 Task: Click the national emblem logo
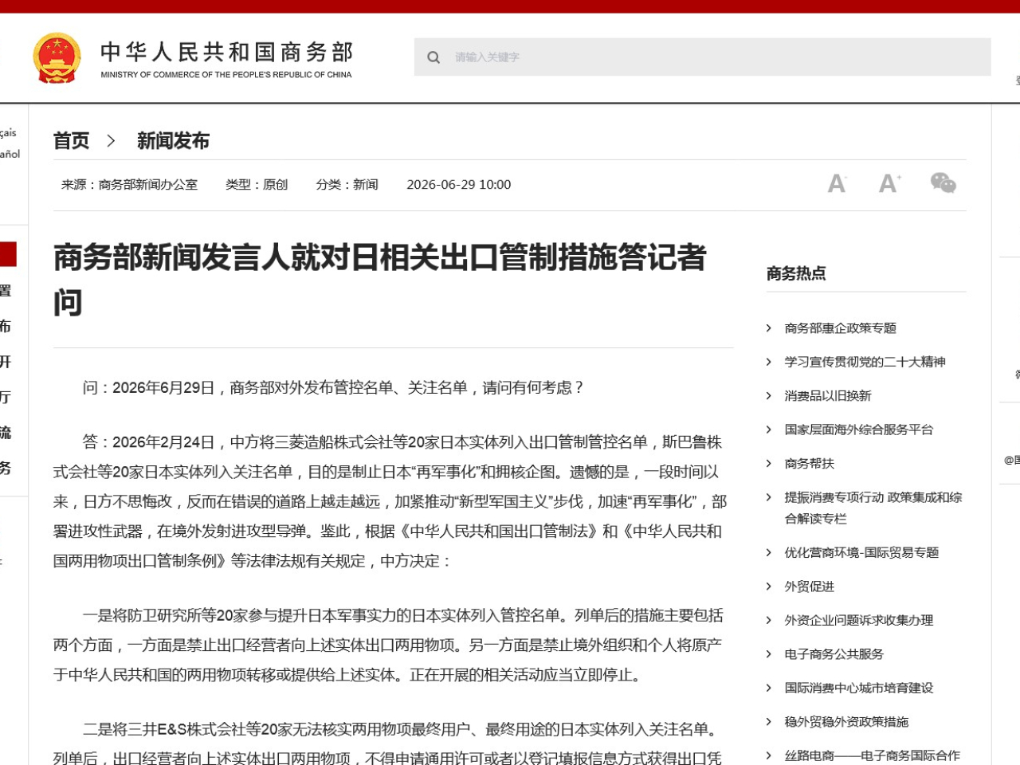tap(57, 58)
